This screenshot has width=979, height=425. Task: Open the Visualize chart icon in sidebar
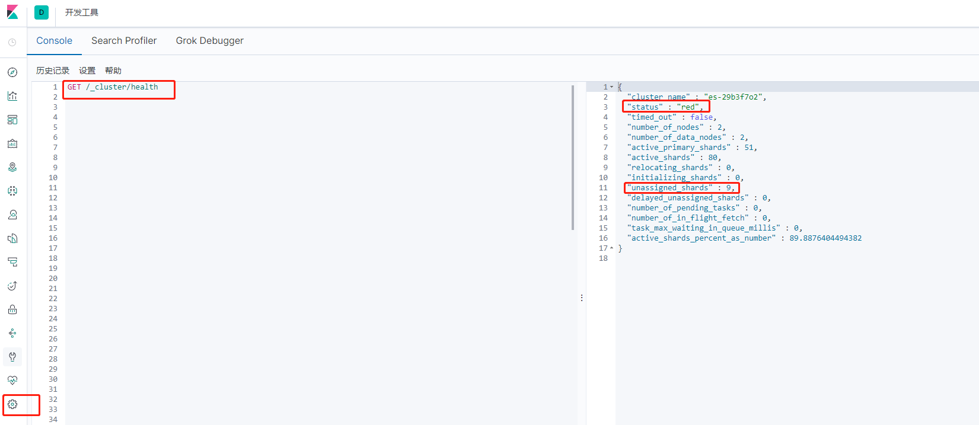coord(12,96)
